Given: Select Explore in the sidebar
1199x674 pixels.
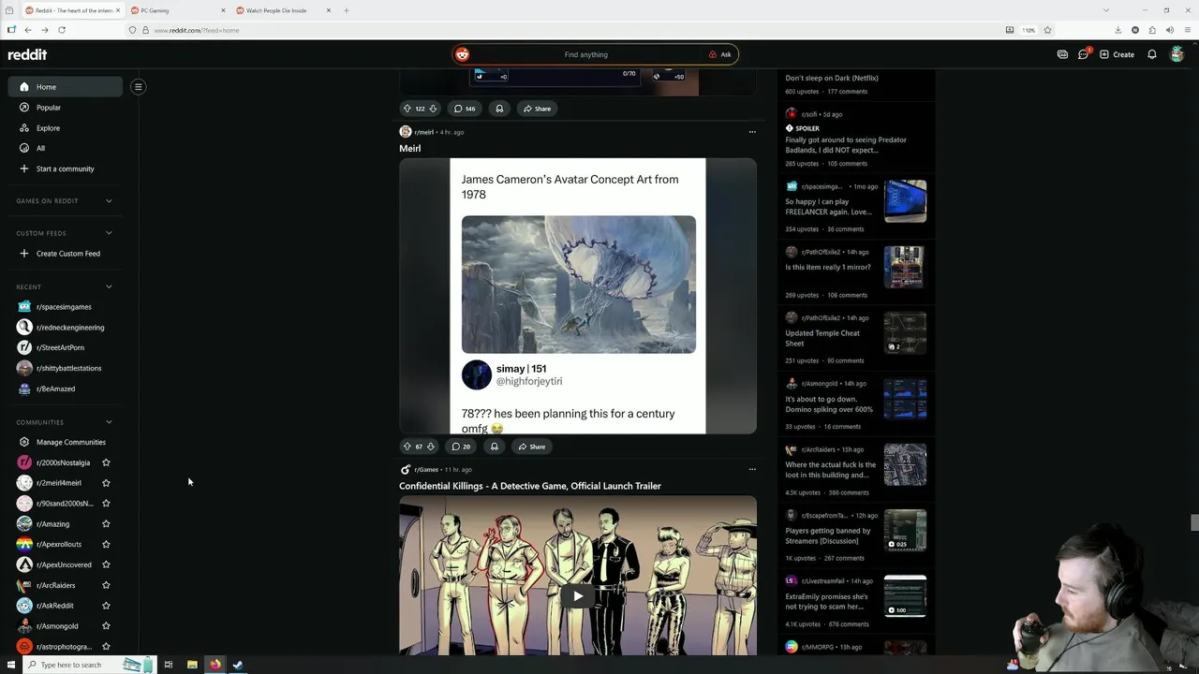Looking at the screenshot, I should click(65, 128).
